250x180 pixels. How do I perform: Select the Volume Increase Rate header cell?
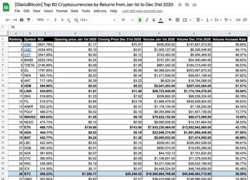click(x=229, y=39)
